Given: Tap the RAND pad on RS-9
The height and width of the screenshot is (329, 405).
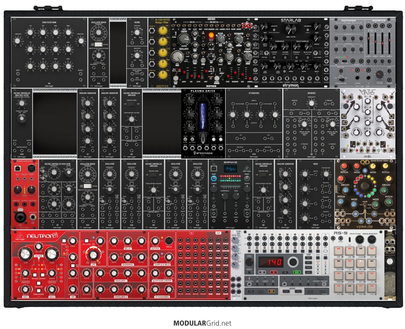Looking at the screenshot, I should pyautogui.click(x=372, y=263).
